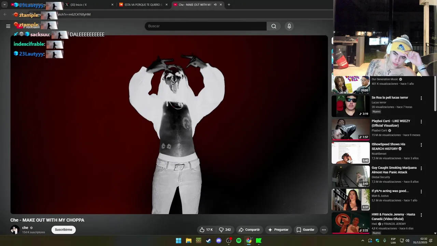Open Guy Caught Smoking Marijuana video thumbnail
The height and width of the screenshot is (246, 437).
click(x=351, y=176)
